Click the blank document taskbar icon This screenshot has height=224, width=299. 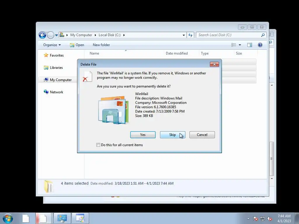tap(26, 218)
